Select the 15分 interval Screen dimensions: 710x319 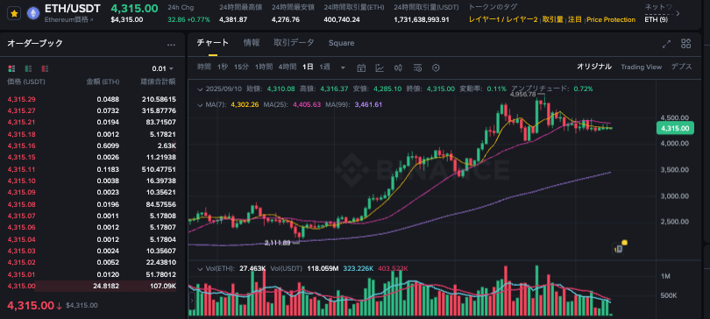[x=241, y=67]
